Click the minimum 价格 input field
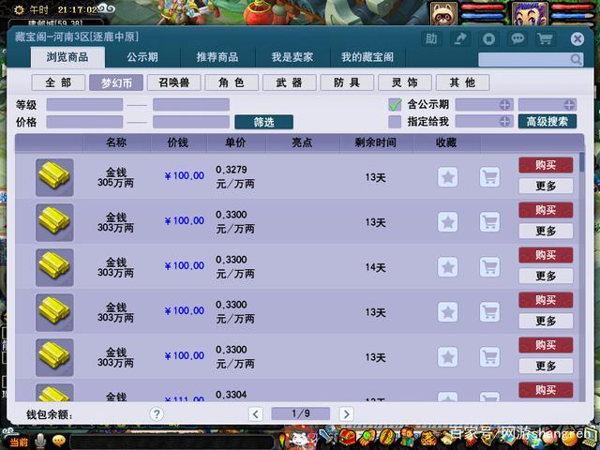 [x=84, y=122]
